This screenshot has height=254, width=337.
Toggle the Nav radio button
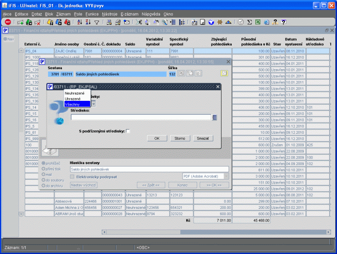tap(5, 39)
